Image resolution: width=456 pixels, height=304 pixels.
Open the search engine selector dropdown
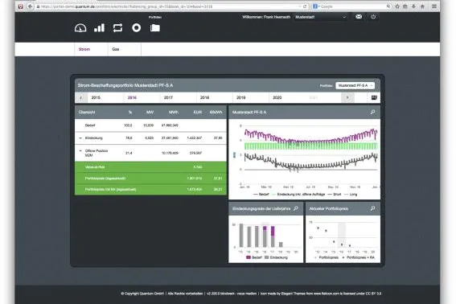click(316, 6)
